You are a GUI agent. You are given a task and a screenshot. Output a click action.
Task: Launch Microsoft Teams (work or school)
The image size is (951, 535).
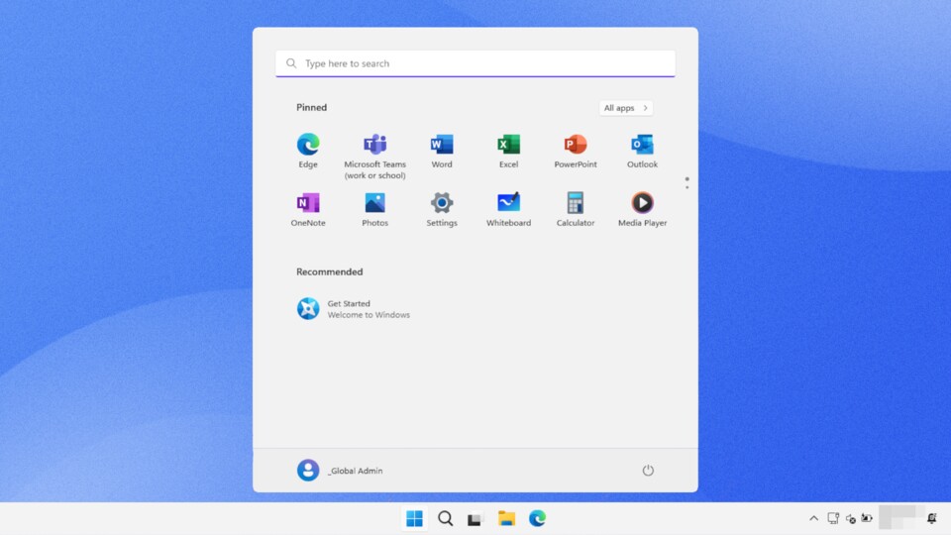pyautogui.click(x=374, y=156)
